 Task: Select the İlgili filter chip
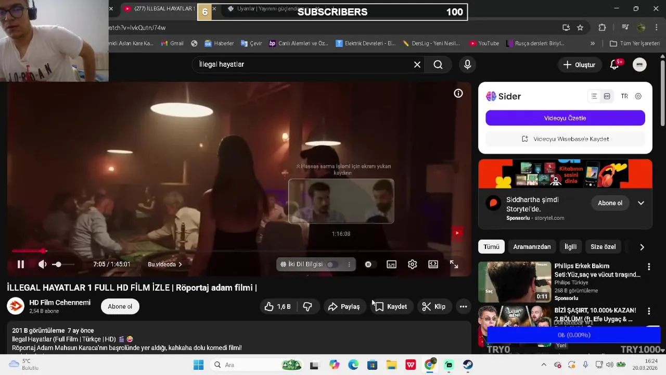coord(570,247)
